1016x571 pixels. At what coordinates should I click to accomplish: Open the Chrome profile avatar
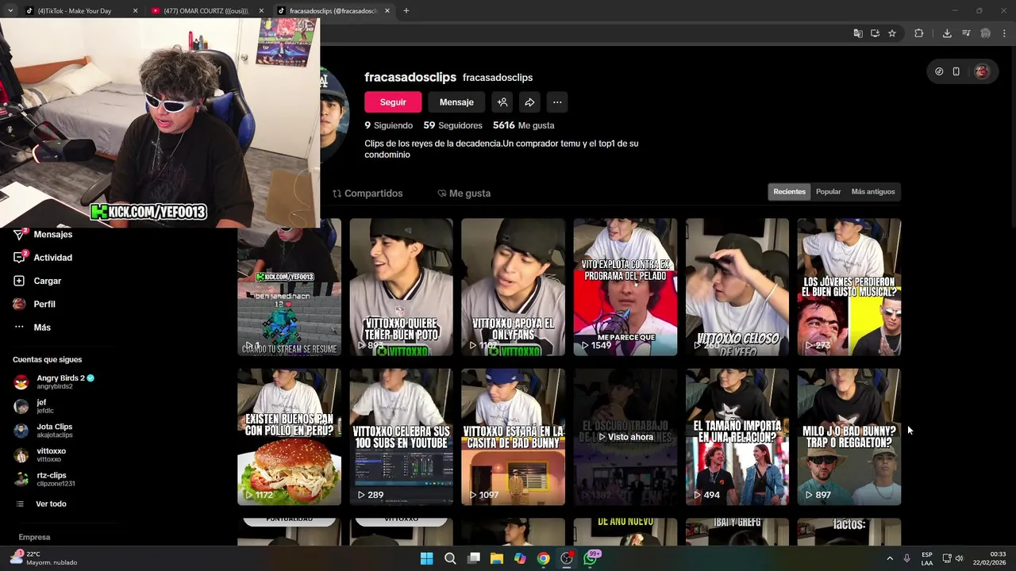pos(985,33)
